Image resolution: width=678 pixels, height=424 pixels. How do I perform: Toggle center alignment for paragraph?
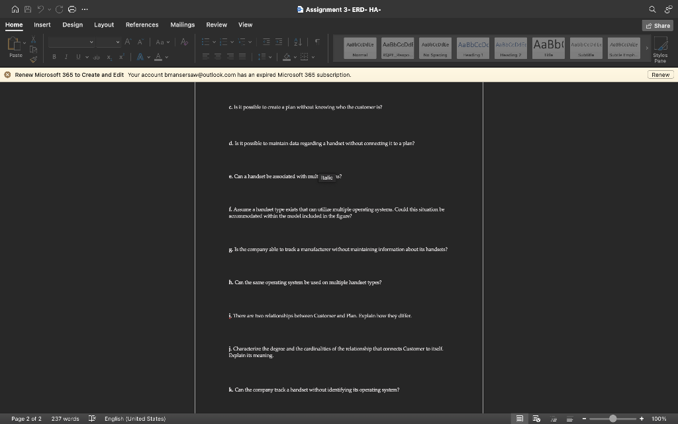217,58
